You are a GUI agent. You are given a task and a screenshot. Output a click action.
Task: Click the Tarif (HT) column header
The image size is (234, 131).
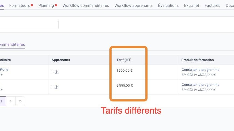(x=124, y=60)
